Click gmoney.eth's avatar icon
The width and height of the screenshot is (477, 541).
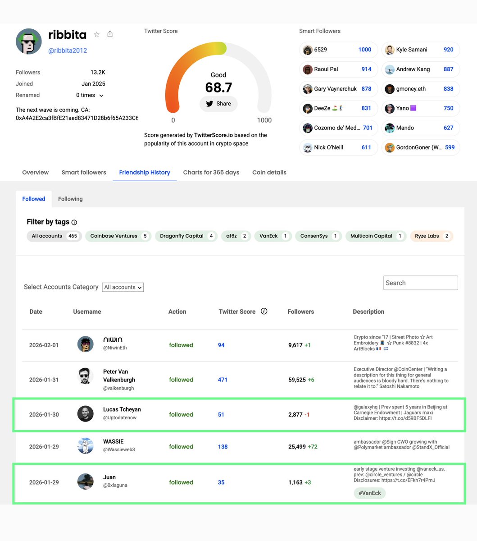click(x=390, y=89)
